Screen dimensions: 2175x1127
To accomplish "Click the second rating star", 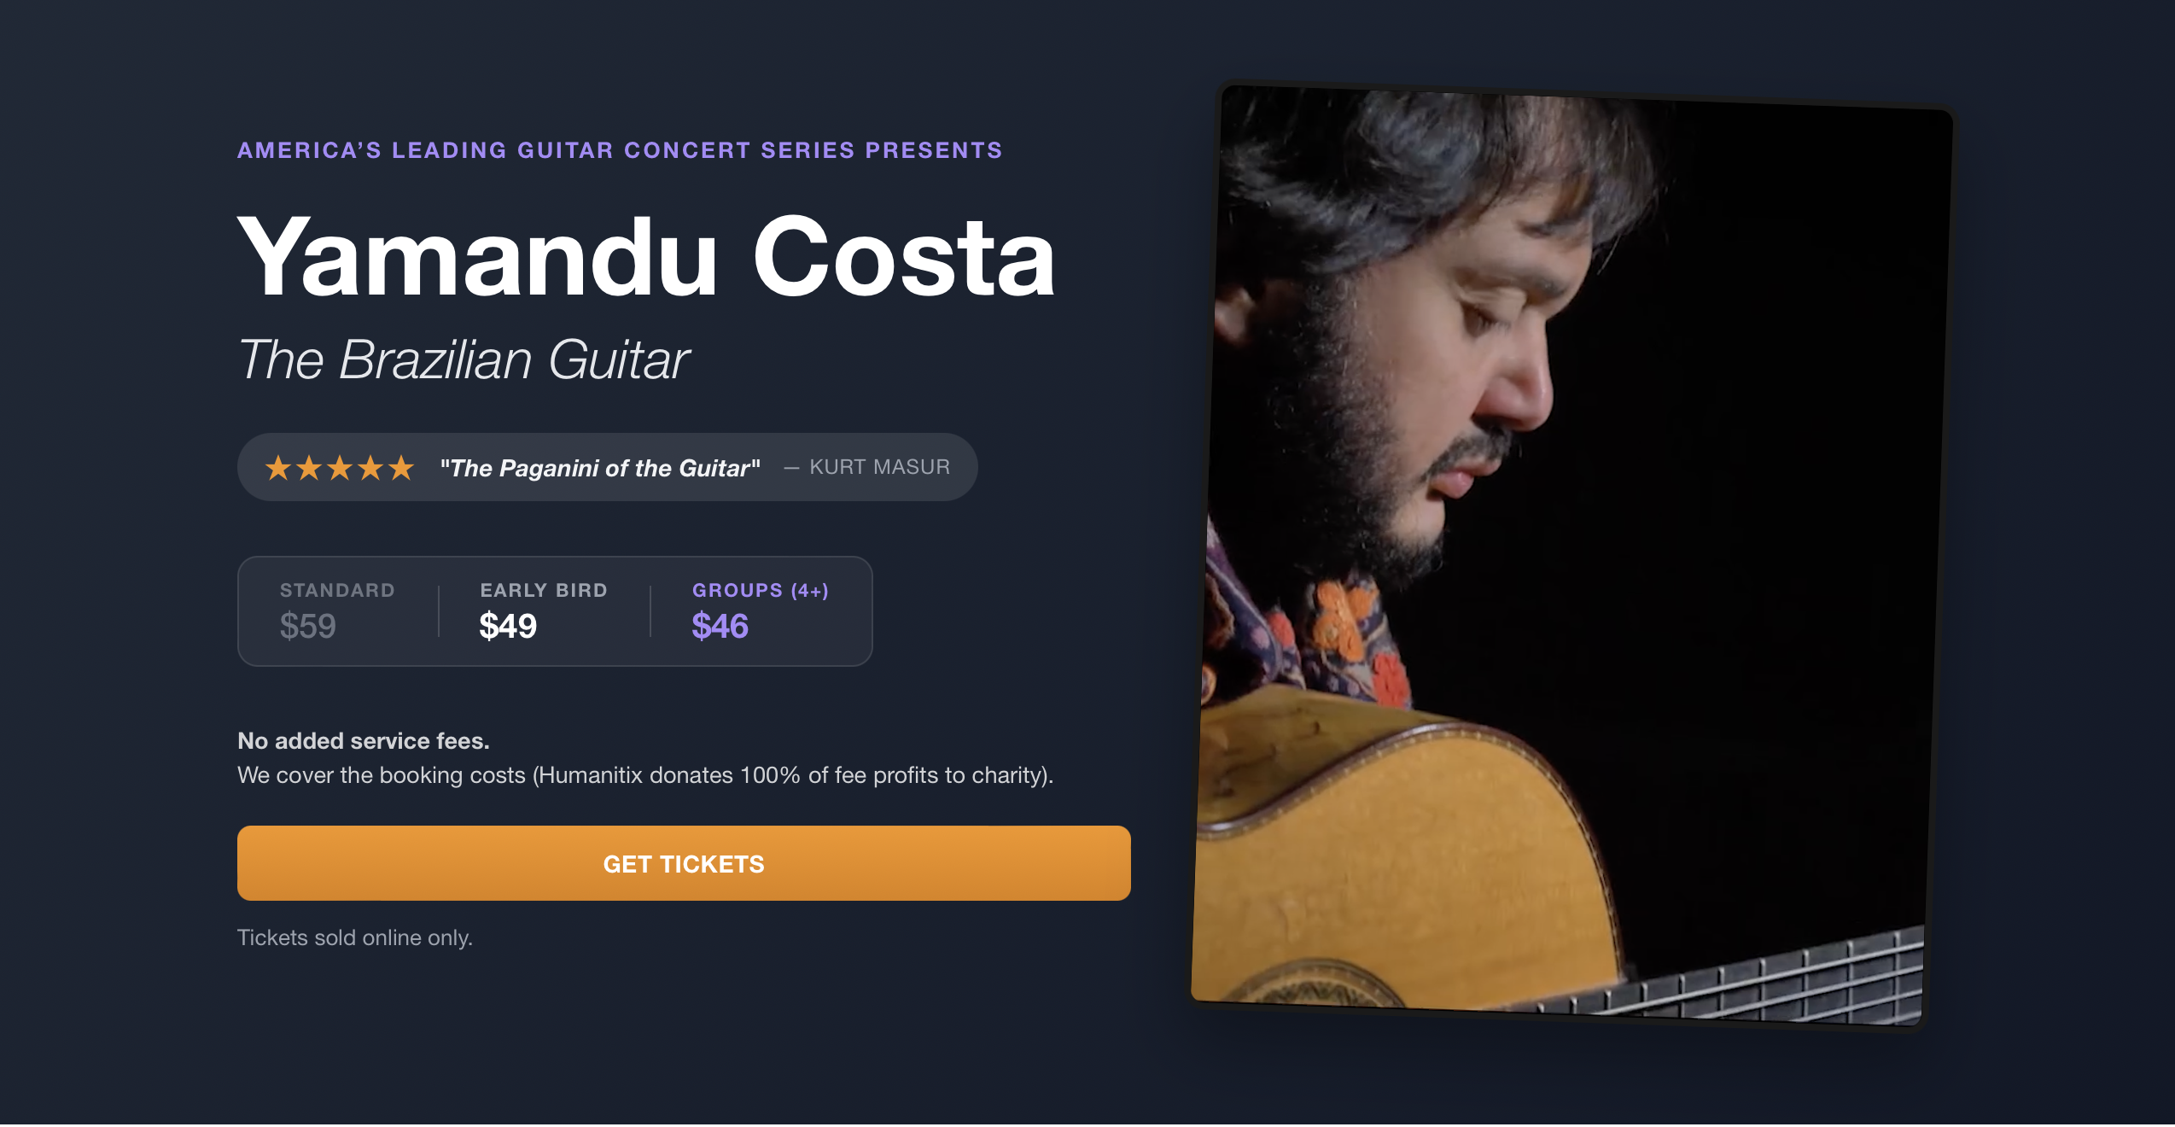I will tap(309, 468).
